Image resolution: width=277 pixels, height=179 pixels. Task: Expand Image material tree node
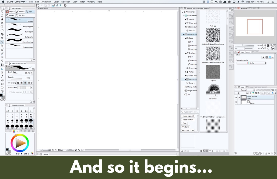pyautogui.click(x=184, y=91)
